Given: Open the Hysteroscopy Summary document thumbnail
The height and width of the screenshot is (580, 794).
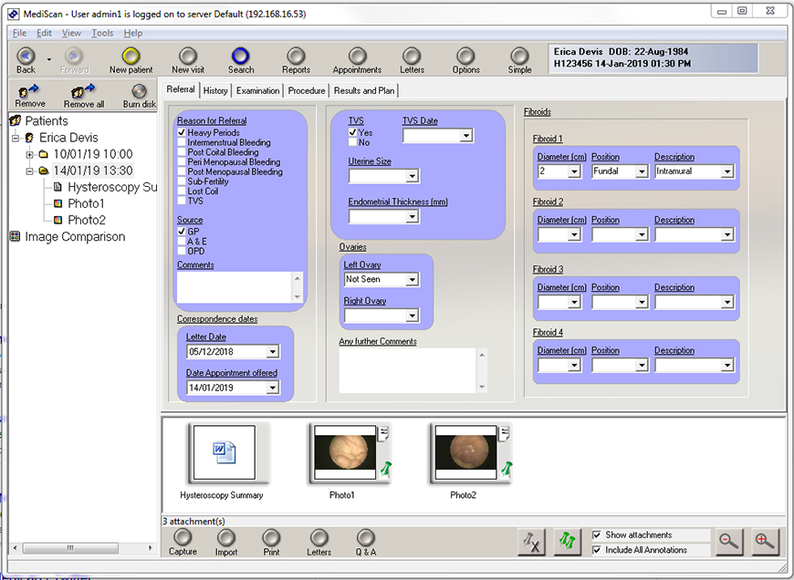Looking at the screenshot, I should coord(225,453).
